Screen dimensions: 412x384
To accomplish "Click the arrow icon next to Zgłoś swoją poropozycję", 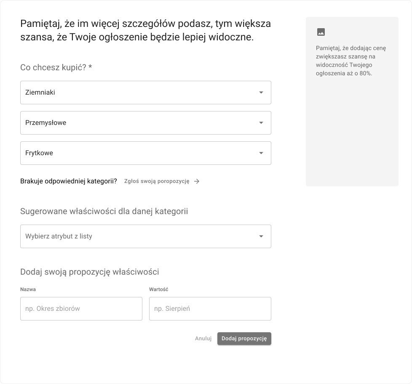I will (197, 181).
